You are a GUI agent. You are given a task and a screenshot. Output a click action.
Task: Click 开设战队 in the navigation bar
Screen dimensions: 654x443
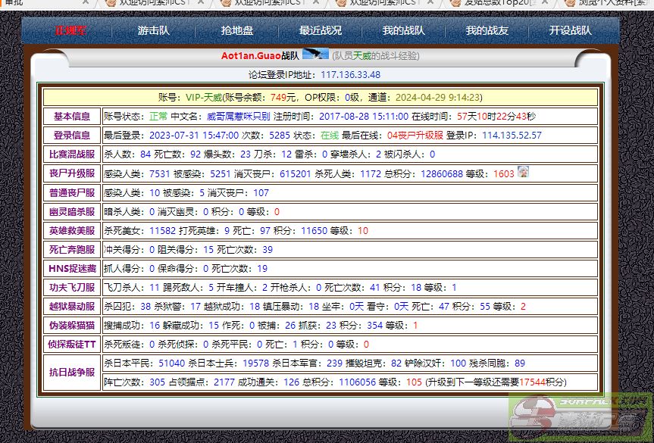570,31
